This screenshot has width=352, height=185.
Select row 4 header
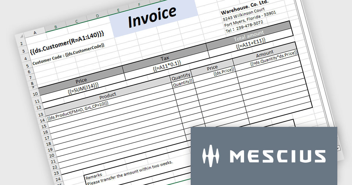pyautogui.click(x=26, y=58)
